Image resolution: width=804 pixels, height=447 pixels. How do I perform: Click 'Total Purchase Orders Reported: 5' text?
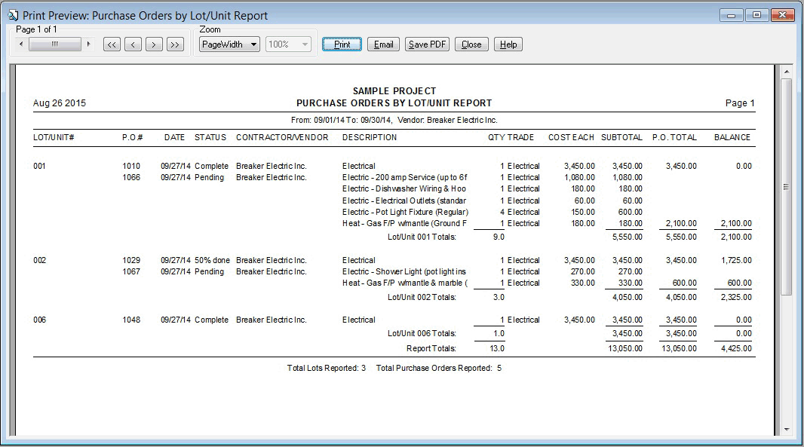(438, 368)
